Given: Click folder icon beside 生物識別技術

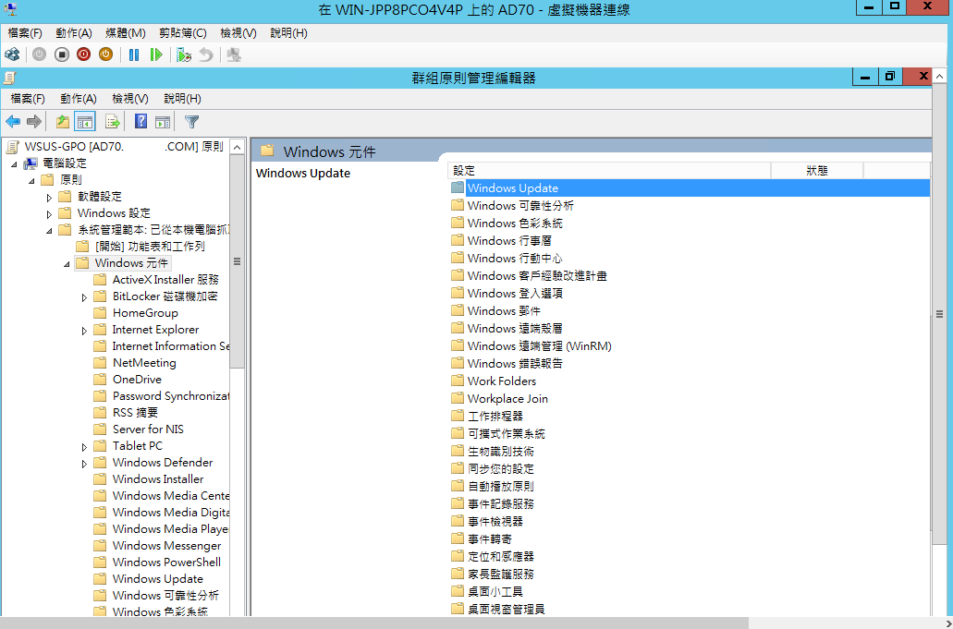Looking at the screenshot, I should [x=458, y=451].
